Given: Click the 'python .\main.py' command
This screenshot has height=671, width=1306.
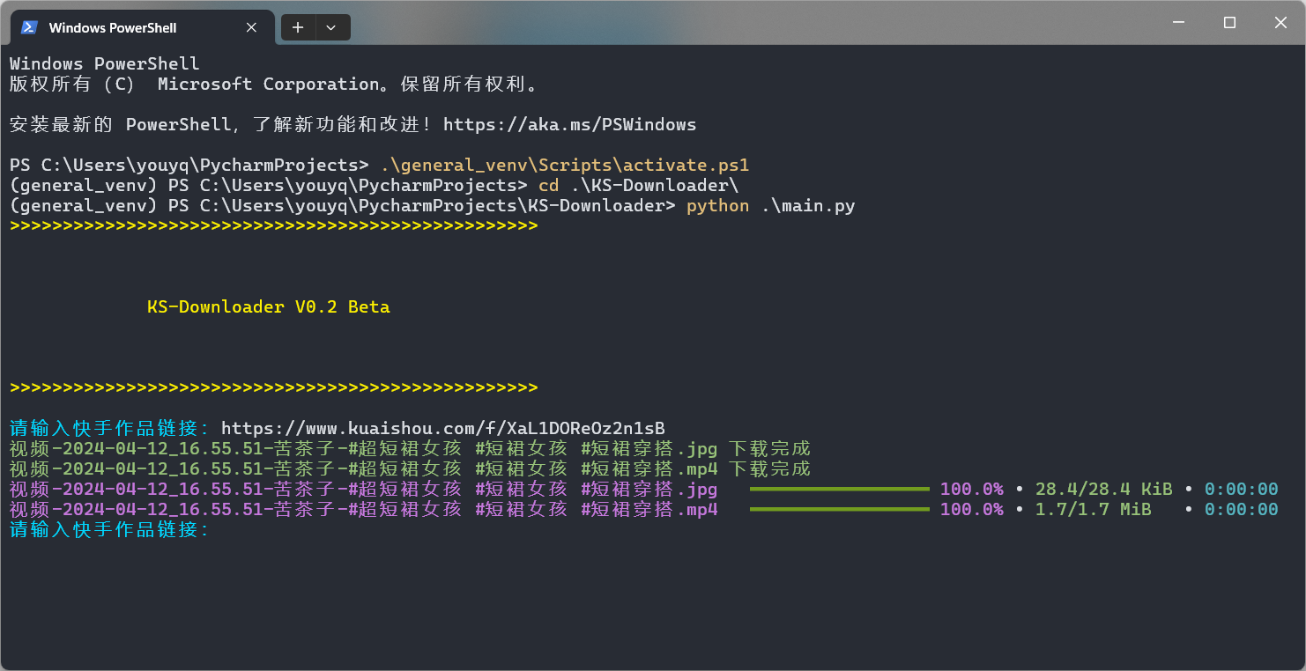Looking at the screenshot, I should (771, 206).
